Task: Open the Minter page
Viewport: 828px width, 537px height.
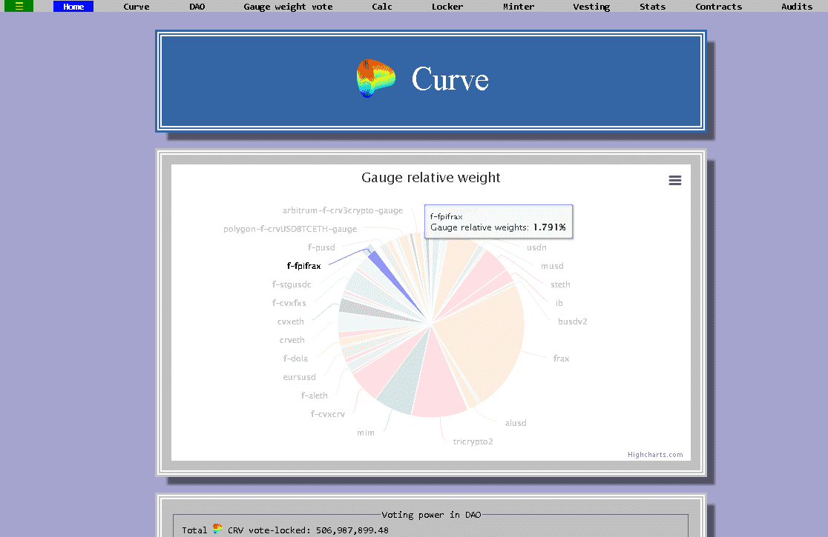Action: [x=519, y=7]
